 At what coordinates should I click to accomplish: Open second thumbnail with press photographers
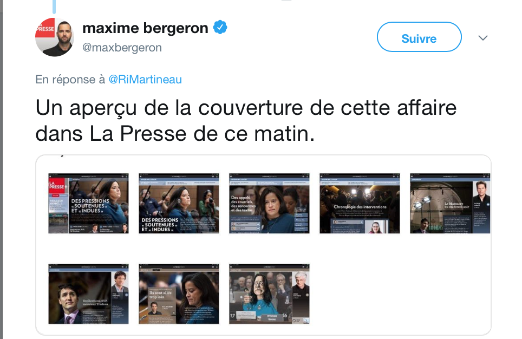pos(179,203)
